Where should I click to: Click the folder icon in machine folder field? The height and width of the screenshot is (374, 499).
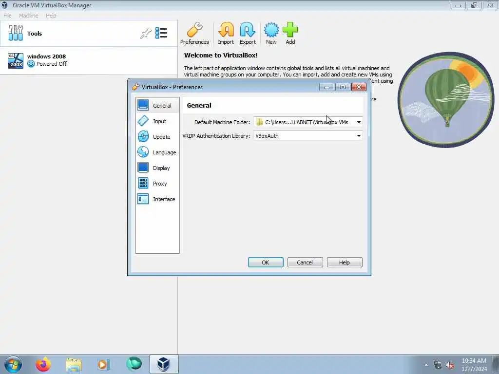coord(259,122)
